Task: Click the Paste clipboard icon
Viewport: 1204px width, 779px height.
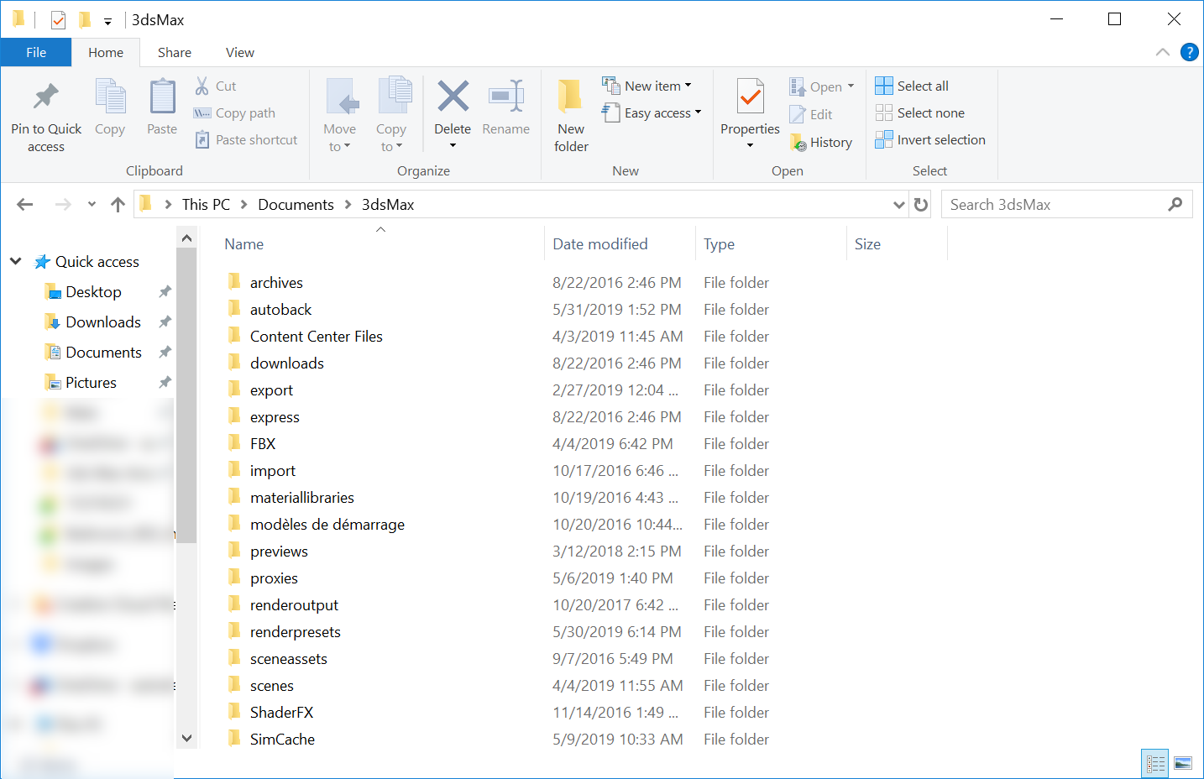Action: [162, 97]
